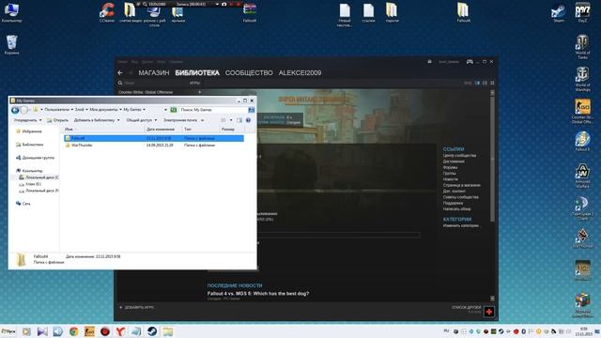Screen dimensions: 601x338
Task: Switch Steam library to detail view icon
Action: click(x=477, y=83)
